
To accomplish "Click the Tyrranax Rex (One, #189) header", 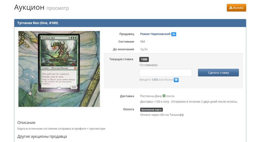I will [38, 23].
